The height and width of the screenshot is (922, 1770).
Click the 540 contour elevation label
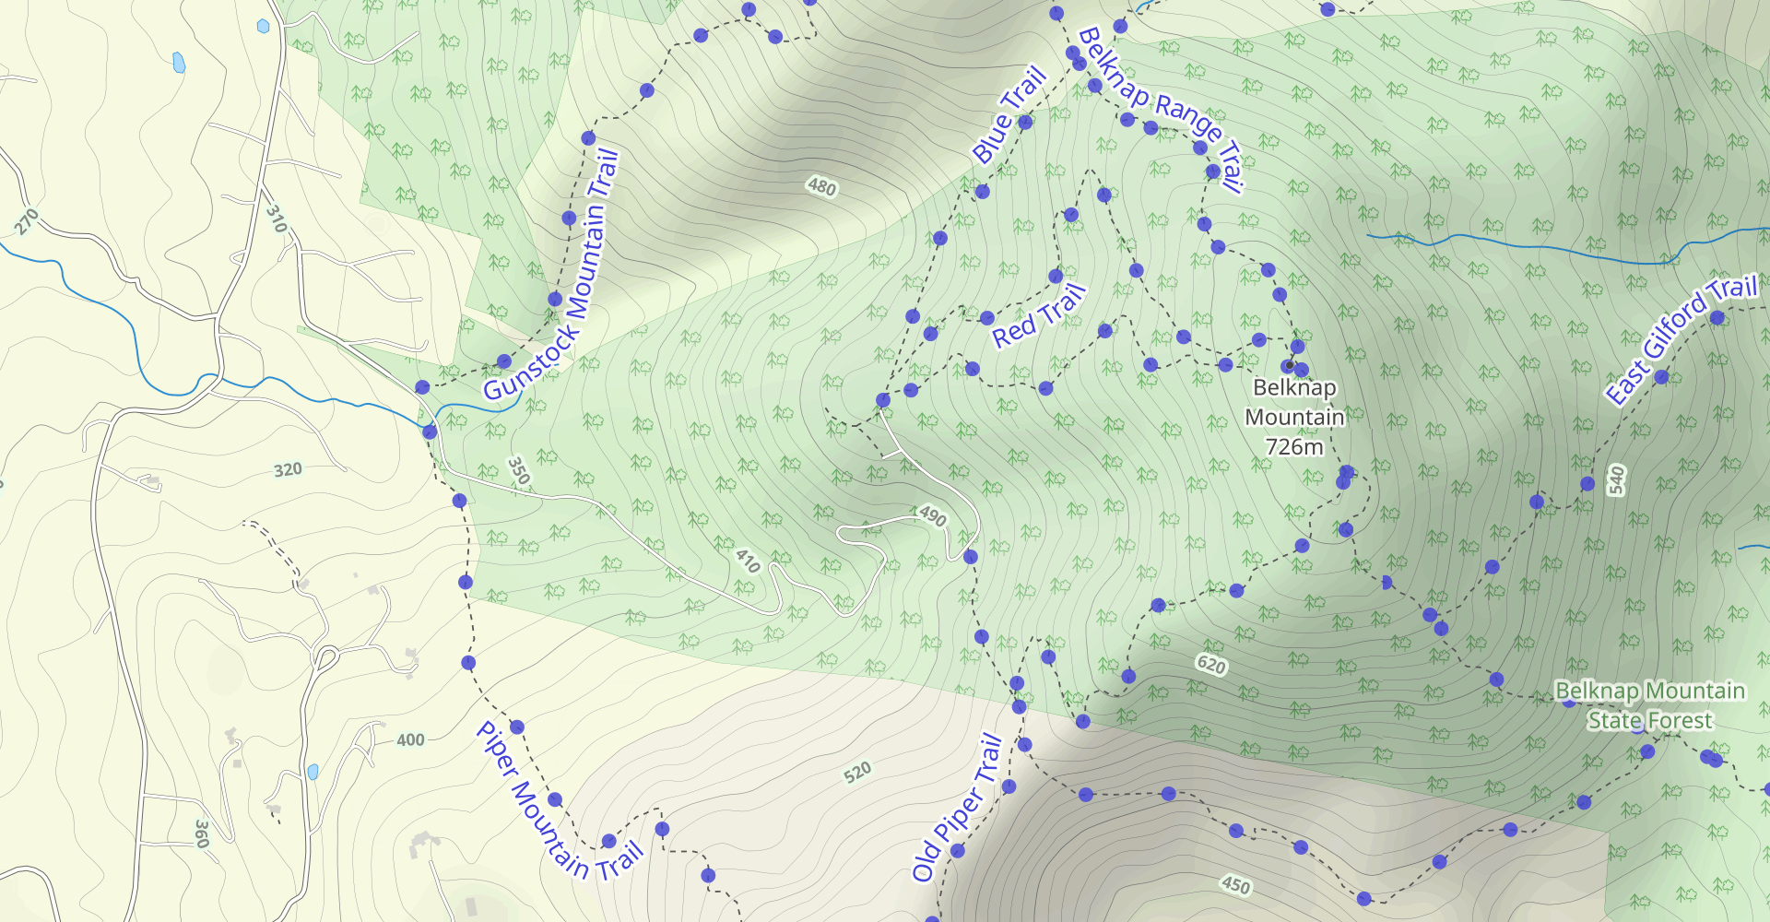[1616, 480]
